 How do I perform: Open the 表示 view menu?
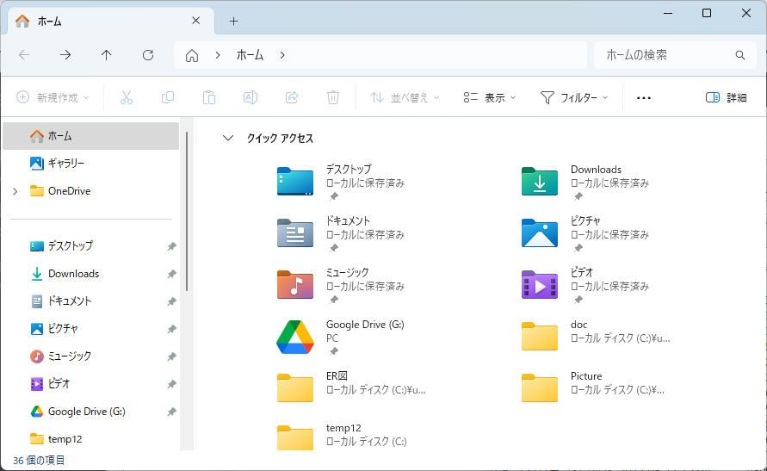(x=489, y=97)
